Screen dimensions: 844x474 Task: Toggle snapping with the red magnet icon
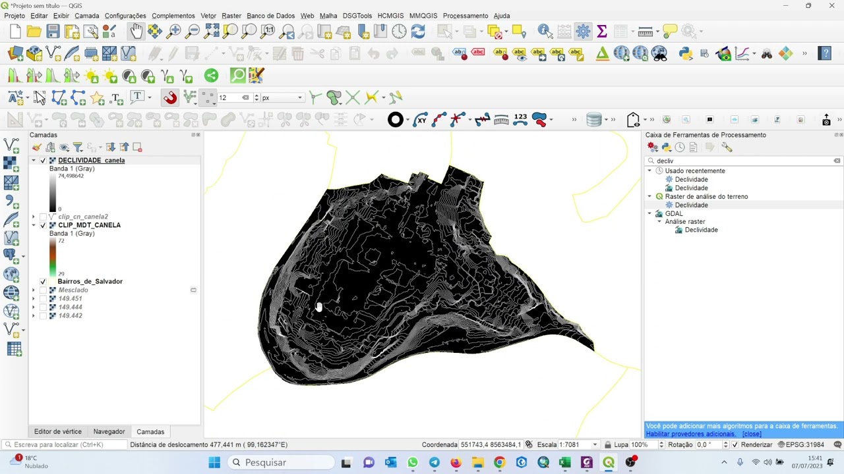pyautogui.click(x=170, y=97)
